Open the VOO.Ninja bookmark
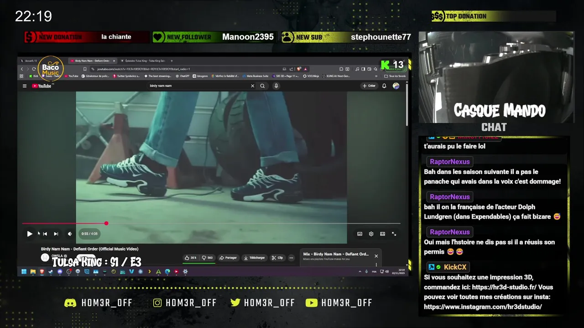The image size is (584, 328). tap(310, 76)
